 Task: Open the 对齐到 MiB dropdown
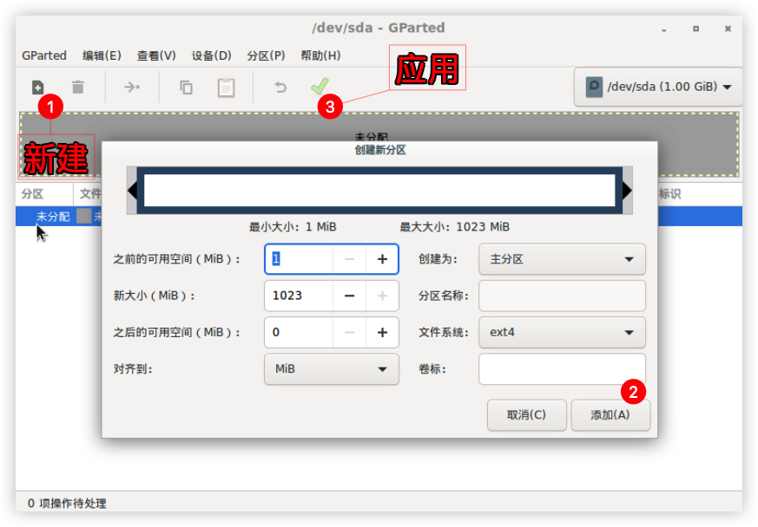coord(331,368)
